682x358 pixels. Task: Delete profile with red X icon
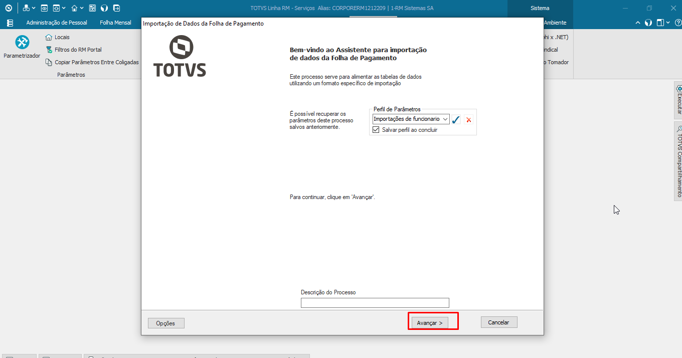(x=468, y=119)
